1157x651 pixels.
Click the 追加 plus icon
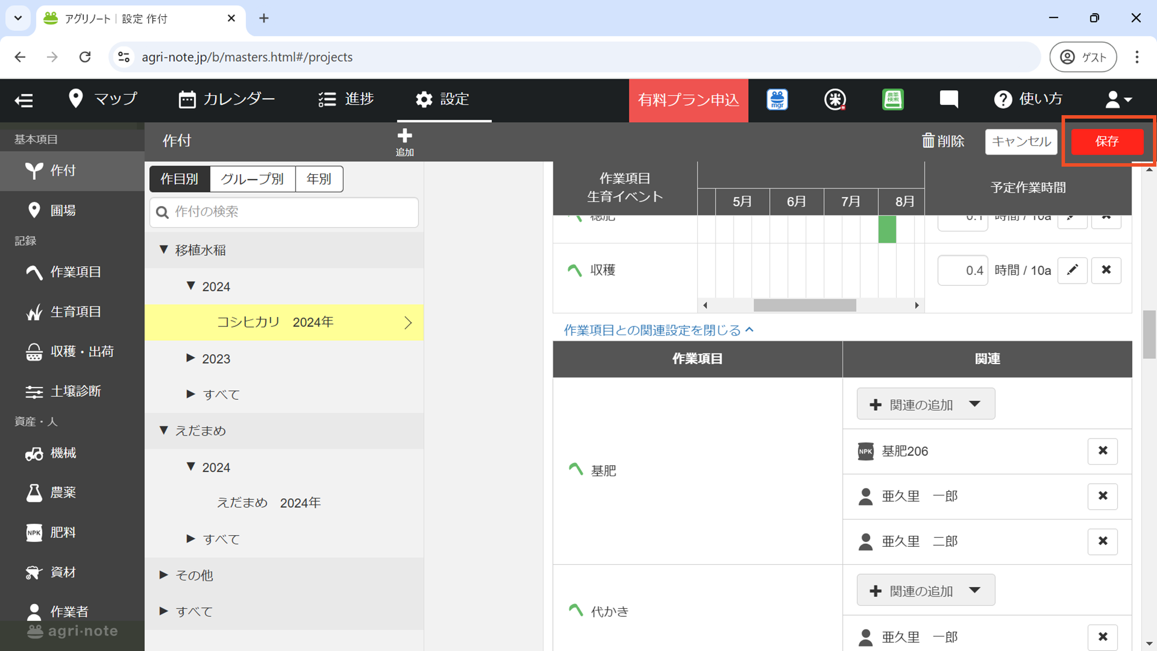coord(404,142)
